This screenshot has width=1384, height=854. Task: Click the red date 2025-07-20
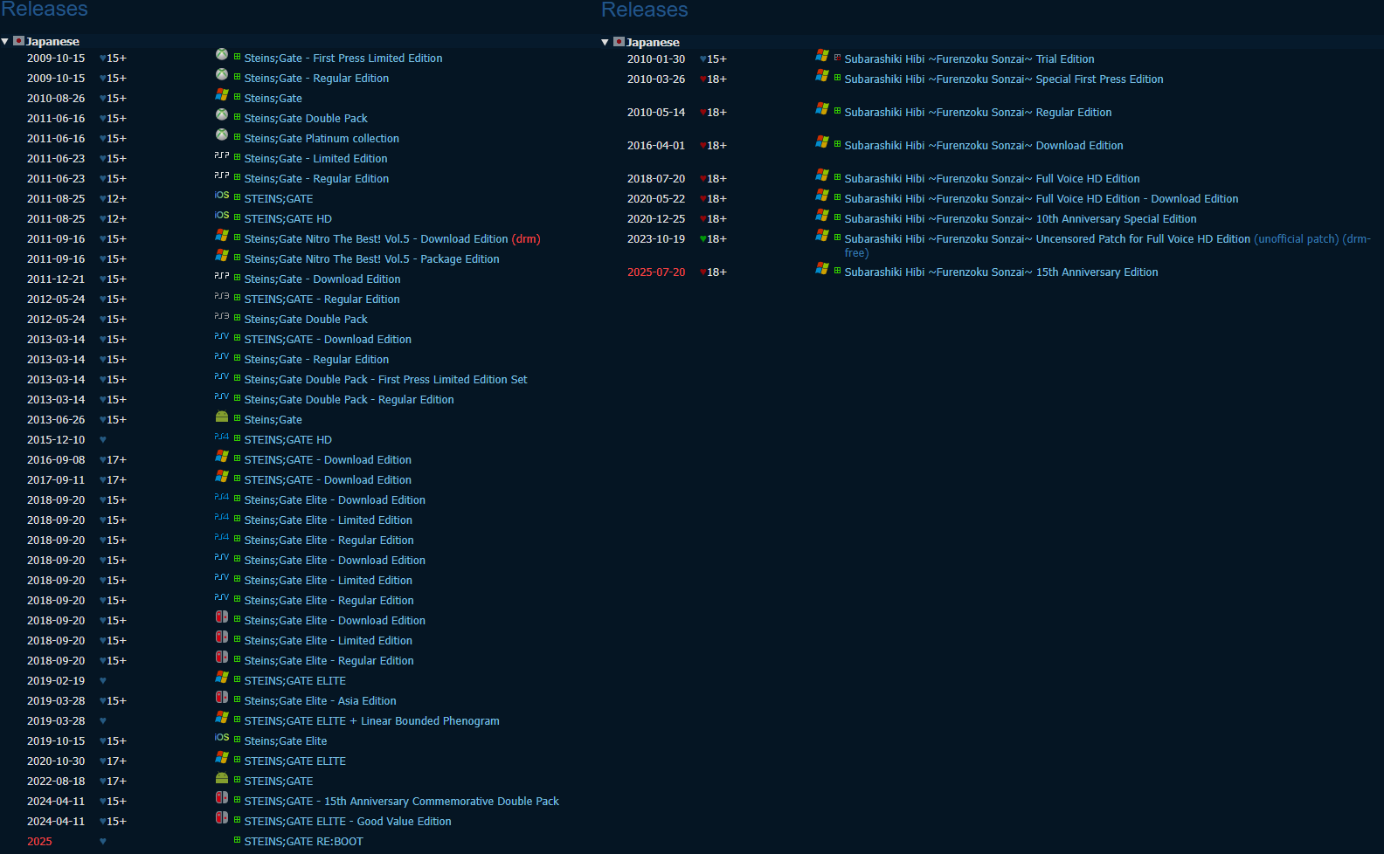tap(656, 272)
